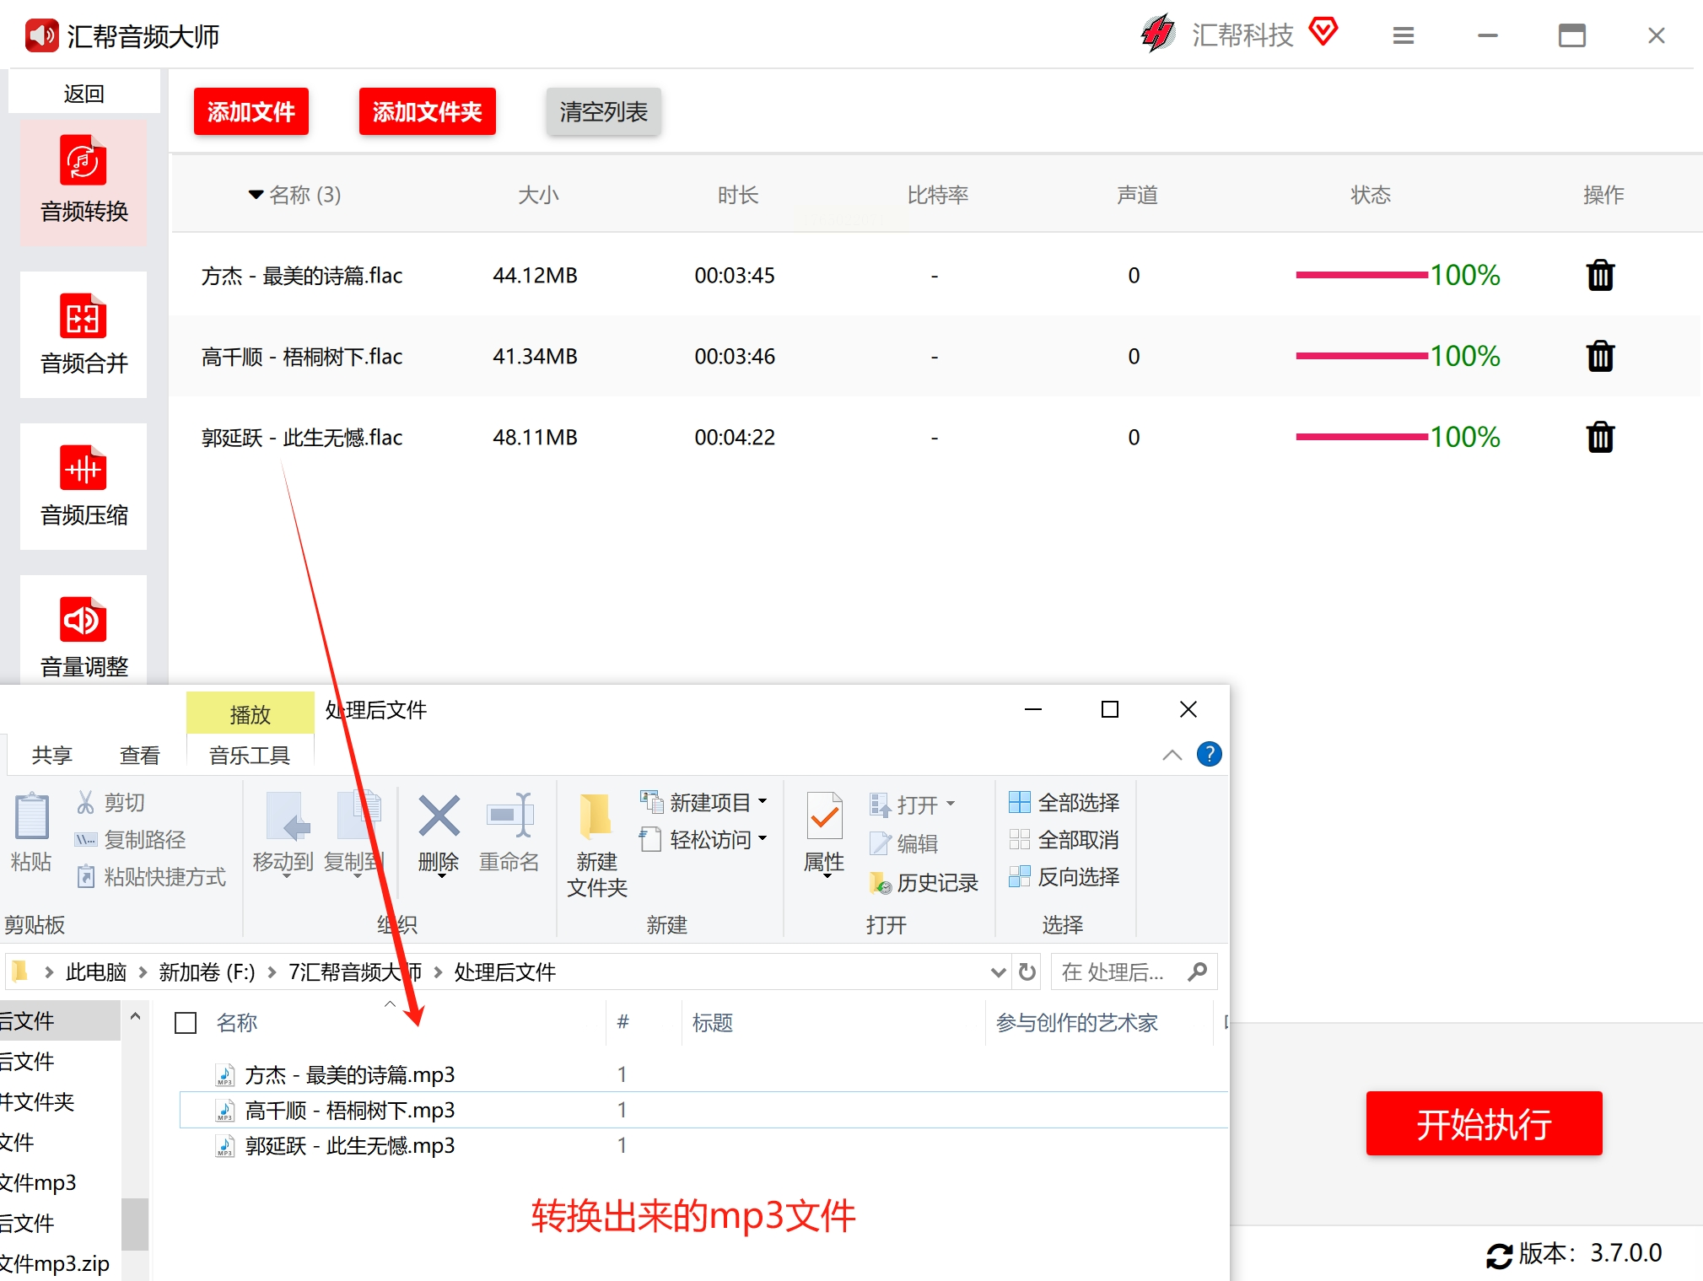Open the 音乐工具 ribbon tab

(x=250, y=755)
